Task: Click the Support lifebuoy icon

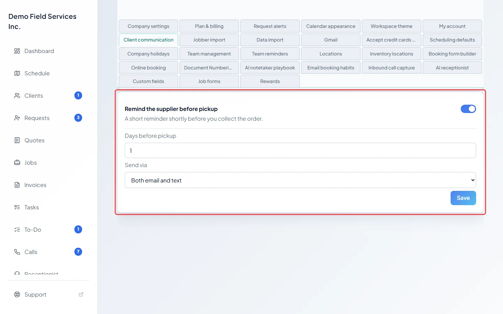Action: click(x=17, y=294)
